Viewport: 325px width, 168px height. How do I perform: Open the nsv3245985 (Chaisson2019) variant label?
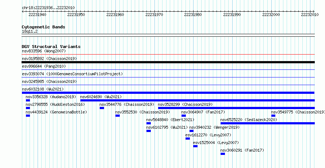tap(49, 81)
